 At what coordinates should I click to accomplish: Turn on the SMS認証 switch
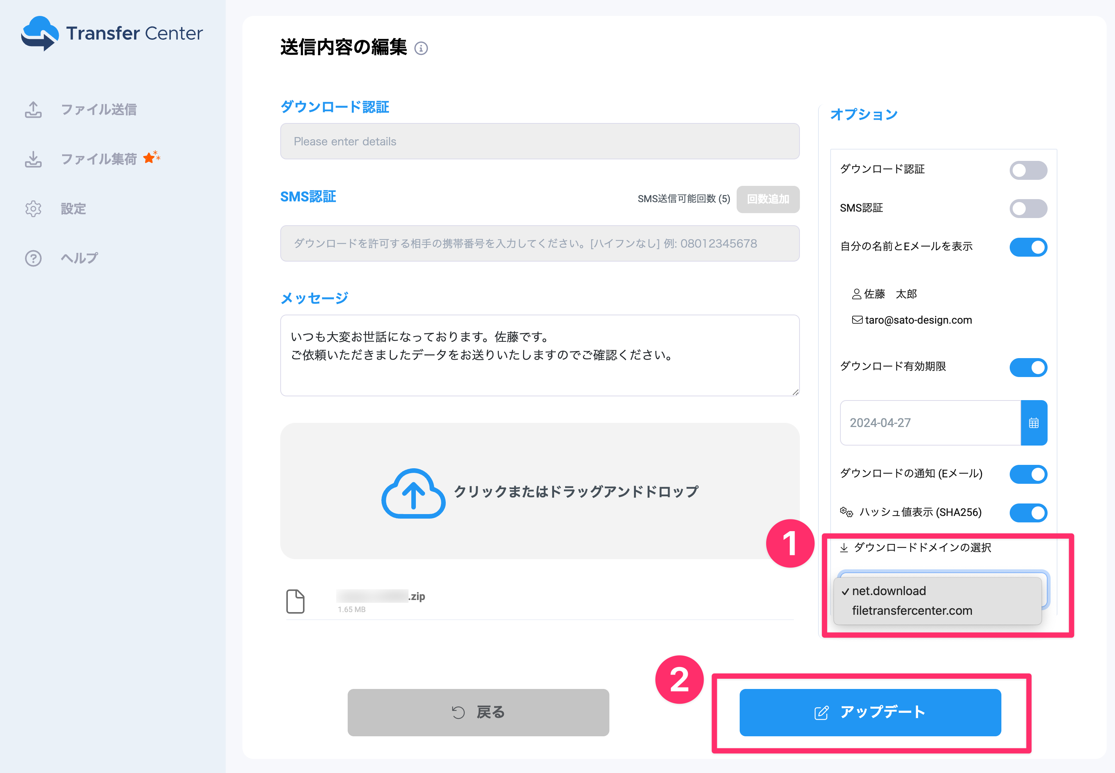pyautogui.click(x=1028, y=209)
